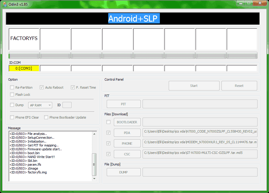Enable the Flash Lock checkbox
269x193 pixels.
[12, 95]
